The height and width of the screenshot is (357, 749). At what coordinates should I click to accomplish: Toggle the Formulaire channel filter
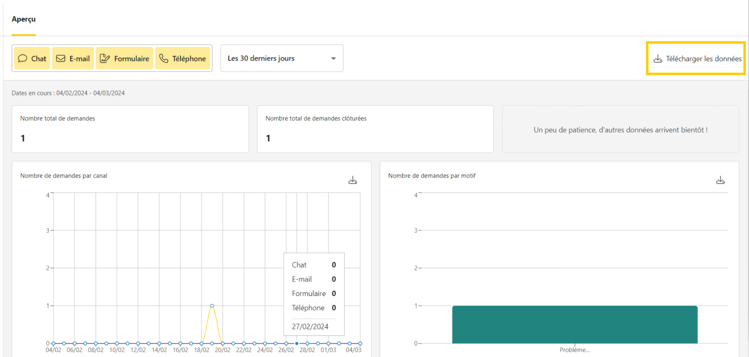pos(125,59)
